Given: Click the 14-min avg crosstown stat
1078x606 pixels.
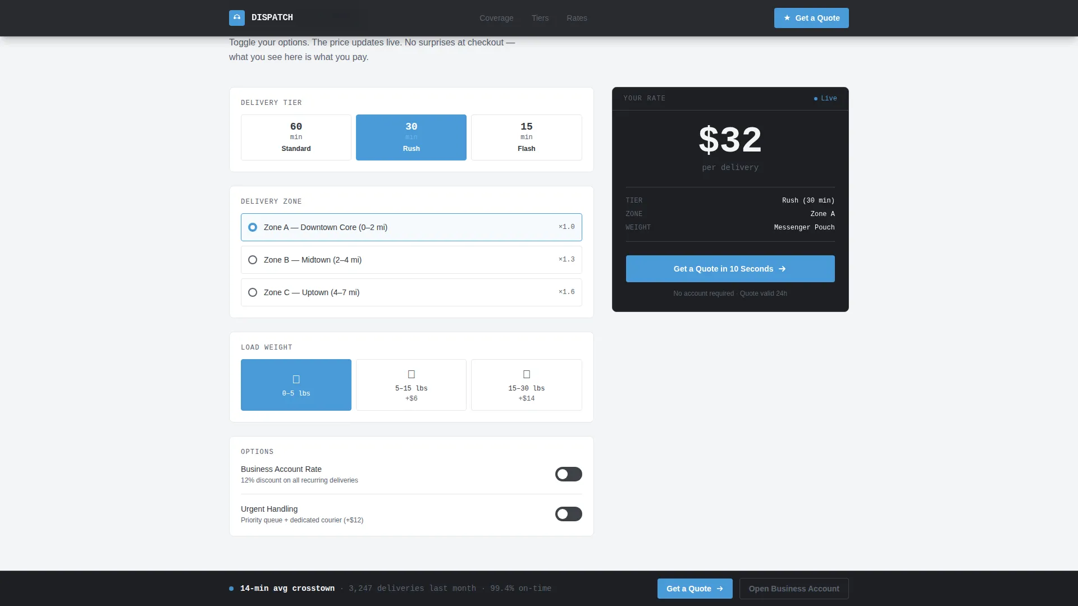Looking at the screenshot, I should pyautogui.click(x=287, y=588).
